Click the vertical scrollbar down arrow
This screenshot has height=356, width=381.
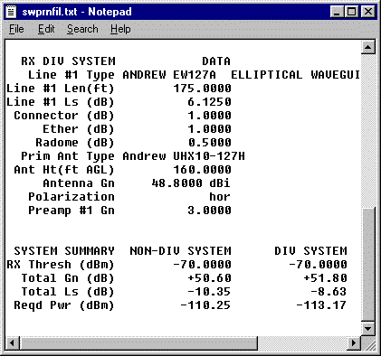(x=368, y=328)
